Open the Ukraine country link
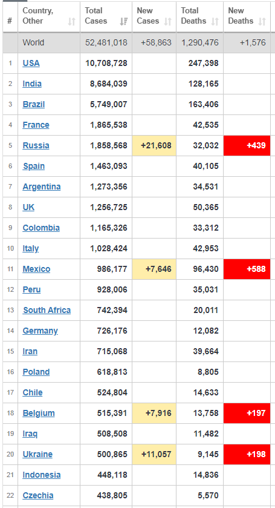Image resolution: width=275 pixels, height=508 pixels. click(x=37, y=454)
